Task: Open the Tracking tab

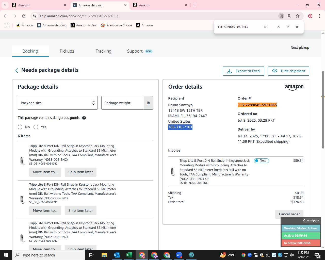Action: coord(103,51)
